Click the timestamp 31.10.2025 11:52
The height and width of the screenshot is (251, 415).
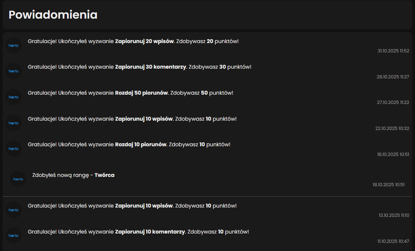click(x=393, y=51)
